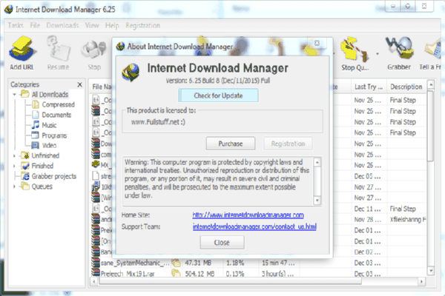Click the 1.18% progress cell
Viewport: 445px width, 296px height.
(235, 263)
